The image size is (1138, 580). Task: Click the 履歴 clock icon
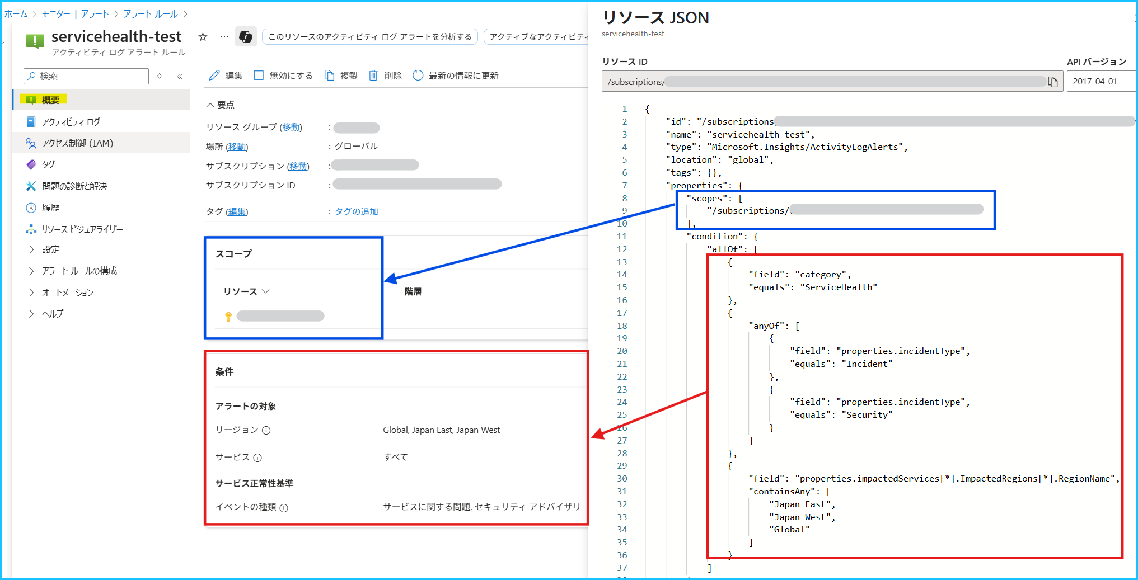(x=31, y=208)
